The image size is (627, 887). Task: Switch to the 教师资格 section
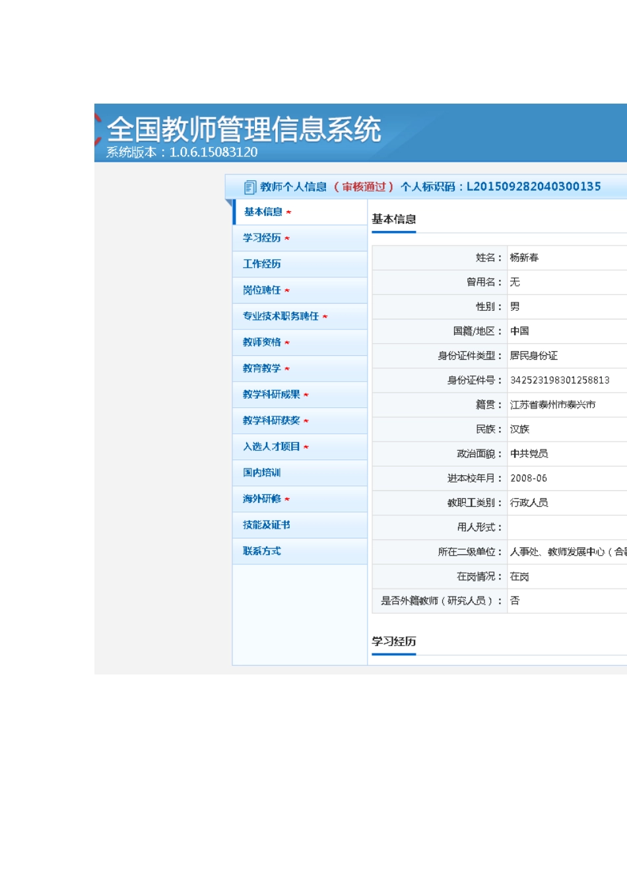coord(262,343)
